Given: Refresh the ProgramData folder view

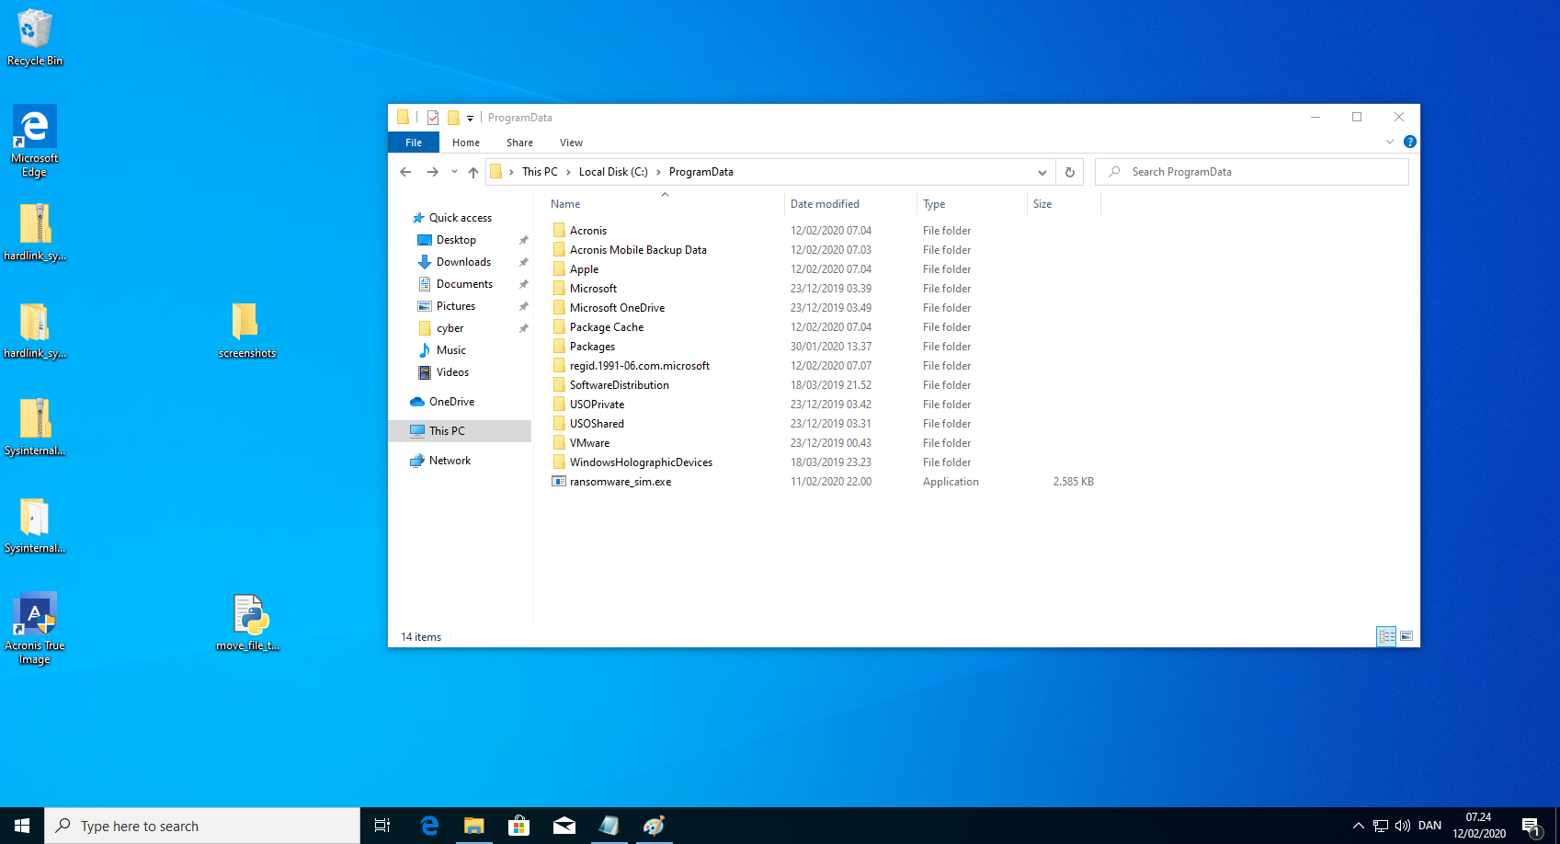Looking at the screenshot, I should 1069,172.
